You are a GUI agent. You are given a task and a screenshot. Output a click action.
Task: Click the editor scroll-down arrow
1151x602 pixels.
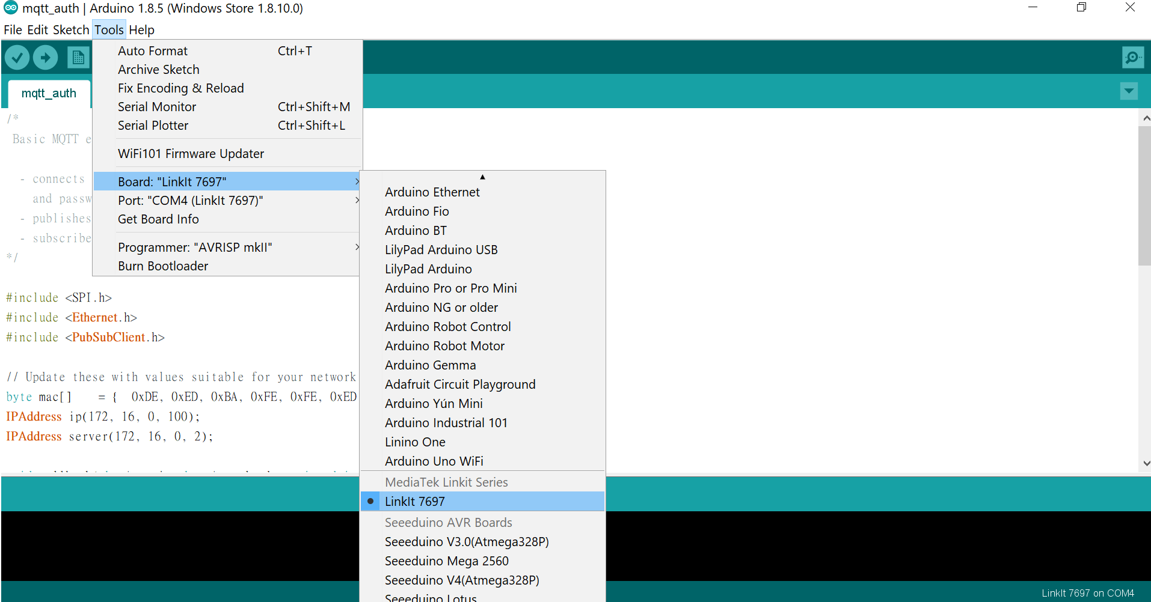click(1146, 463)
